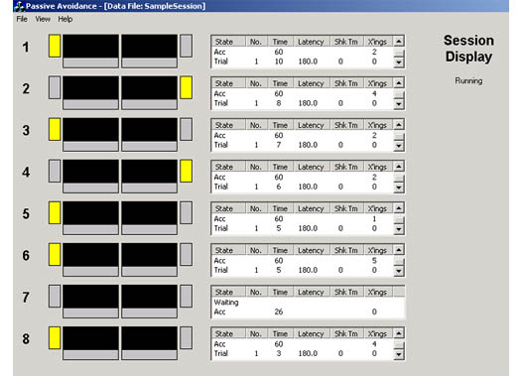This screenshot has height=376, width=522.
Task: Click the gray right light of chamber 7
Action: [187, 297]
